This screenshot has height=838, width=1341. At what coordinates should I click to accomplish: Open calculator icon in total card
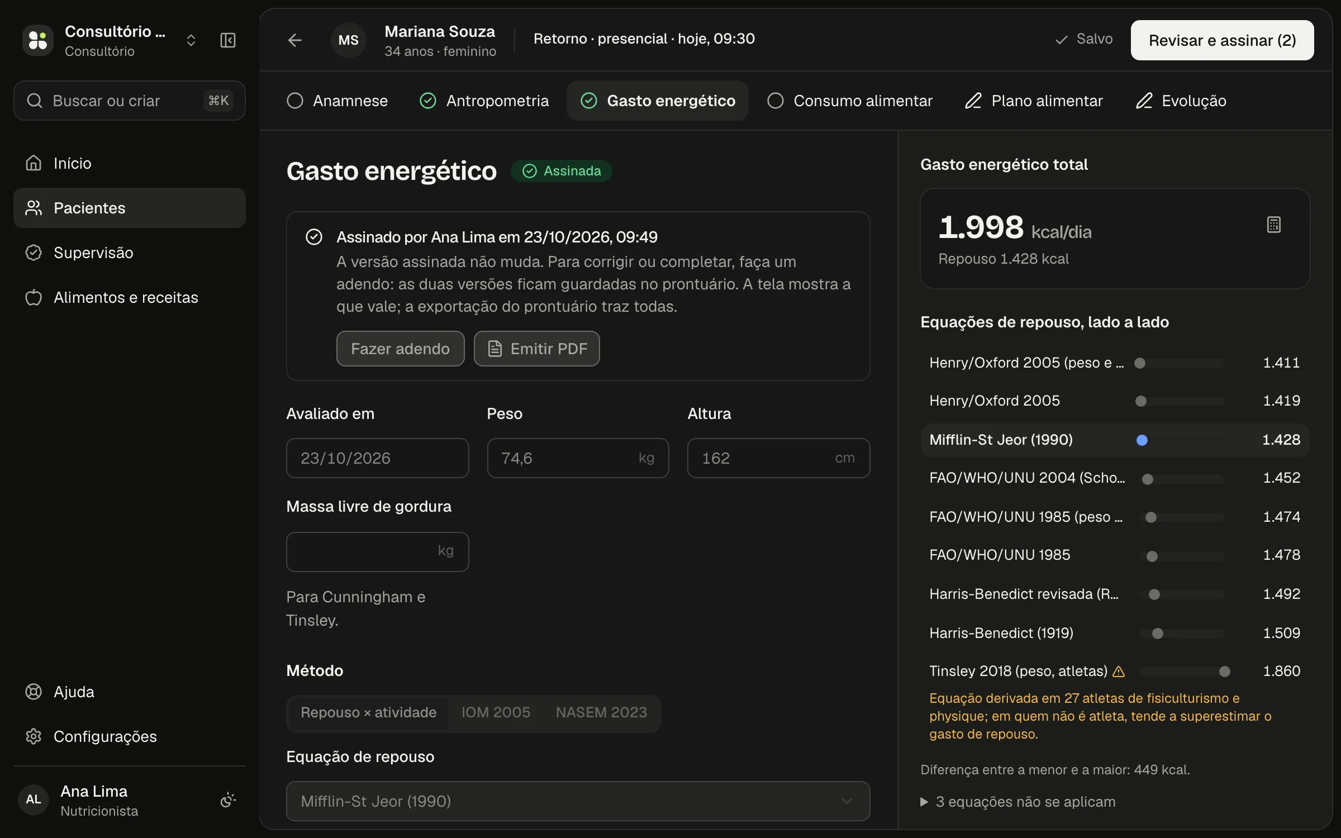coord(1273,225)
